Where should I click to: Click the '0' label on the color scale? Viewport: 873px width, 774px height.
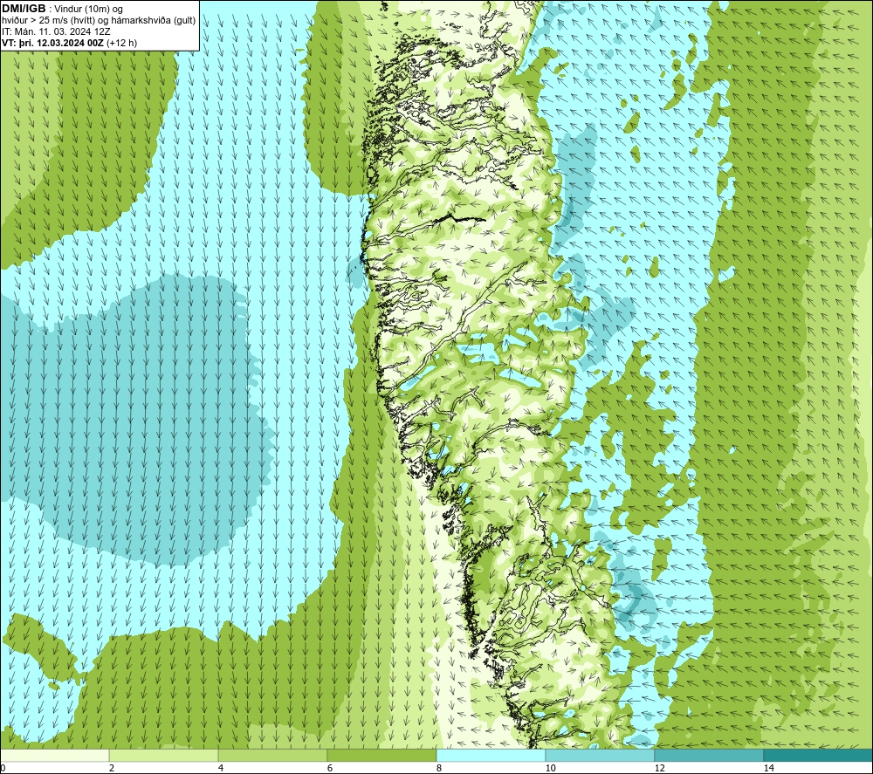[x=3, y=769]
